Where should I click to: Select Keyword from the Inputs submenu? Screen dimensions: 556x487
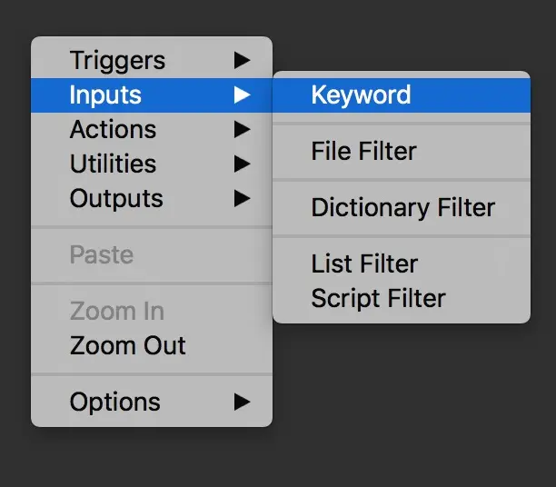[361, 95]
